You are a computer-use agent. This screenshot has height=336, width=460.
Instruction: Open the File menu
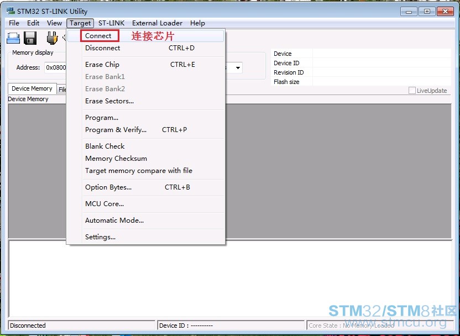point(14,23)
